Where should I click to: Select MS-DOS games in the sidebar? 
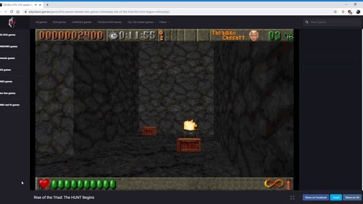pos(7,35)
